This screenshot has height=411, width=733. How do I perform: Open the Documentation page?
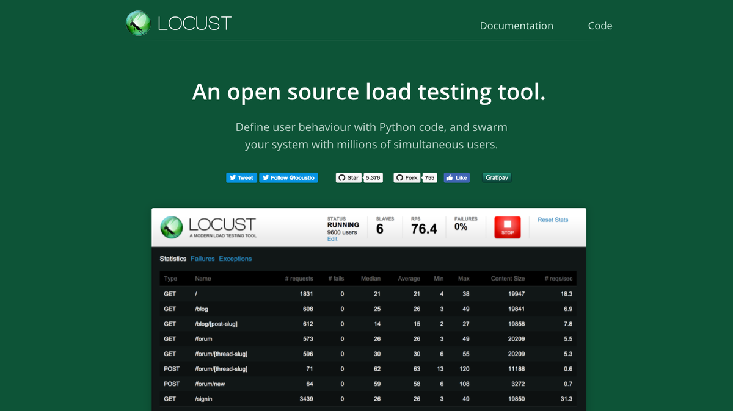click(516, 26)
